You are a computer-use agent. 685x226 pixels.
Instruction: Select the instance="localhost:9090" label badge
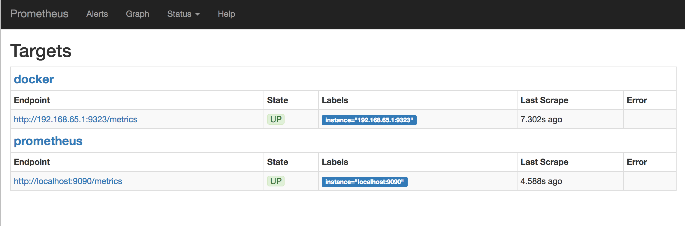[x=364, y=182]
